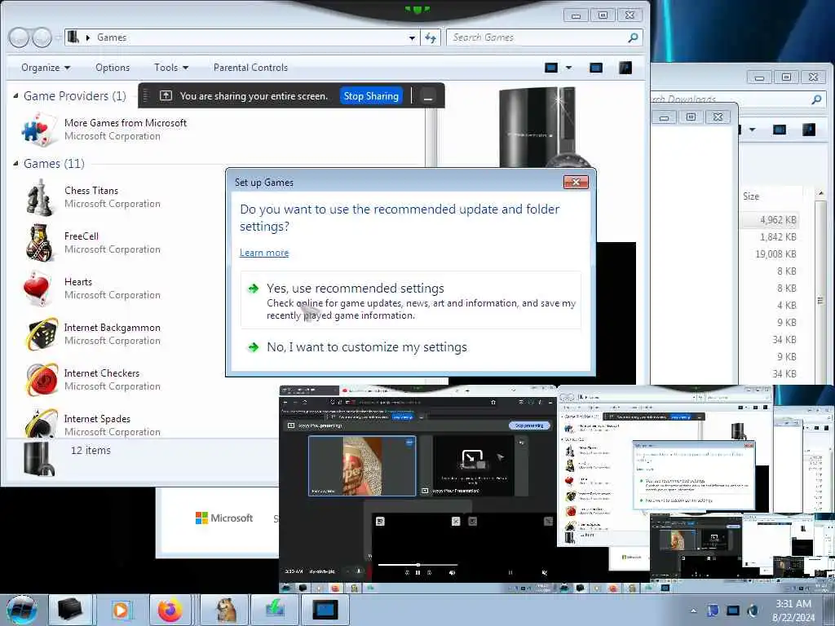Image resolution: width=835 pixels, height=626 pixels.
Task: Click the network tray icon
Action: (x=733, y=611)
